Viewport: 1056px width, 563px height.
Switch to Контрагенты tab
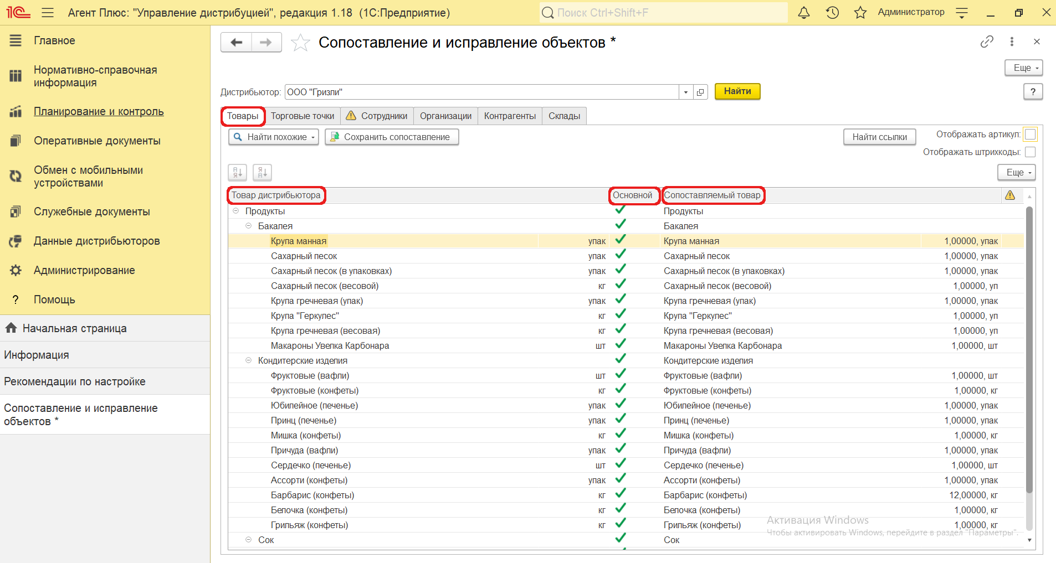click(x=510, y=116)
